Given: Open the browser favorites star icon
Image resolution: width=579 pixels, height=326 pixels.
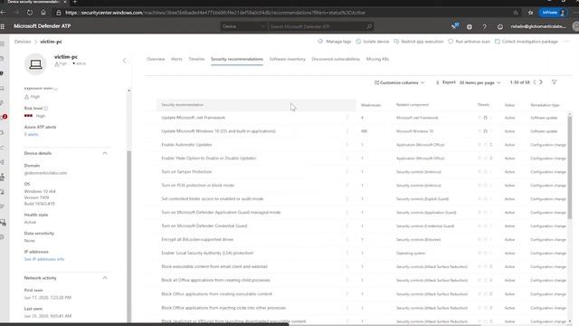Looking at the screenshot, I should [531, 13].
